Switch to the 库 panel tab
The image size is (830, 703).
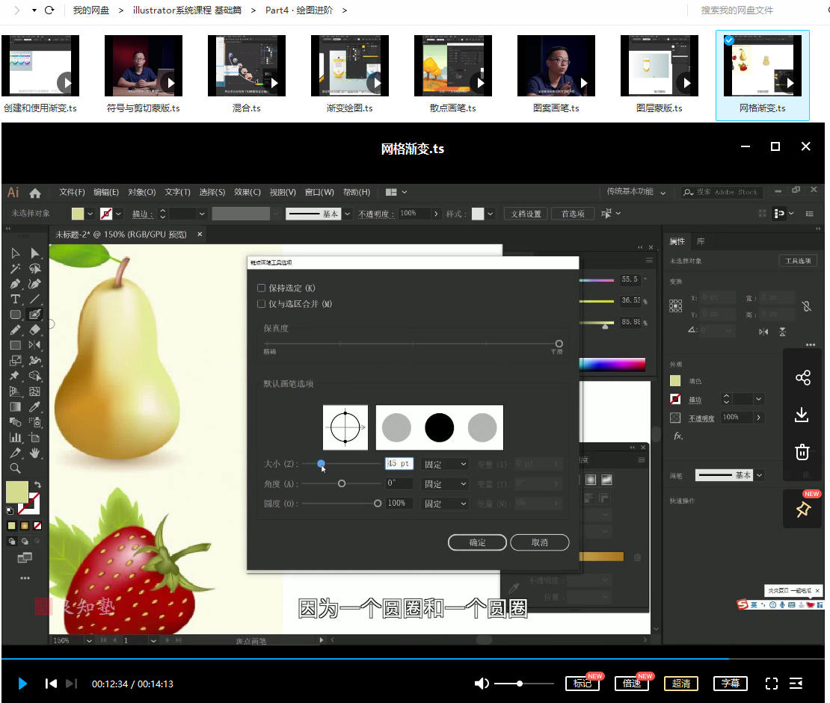[701, 241]
